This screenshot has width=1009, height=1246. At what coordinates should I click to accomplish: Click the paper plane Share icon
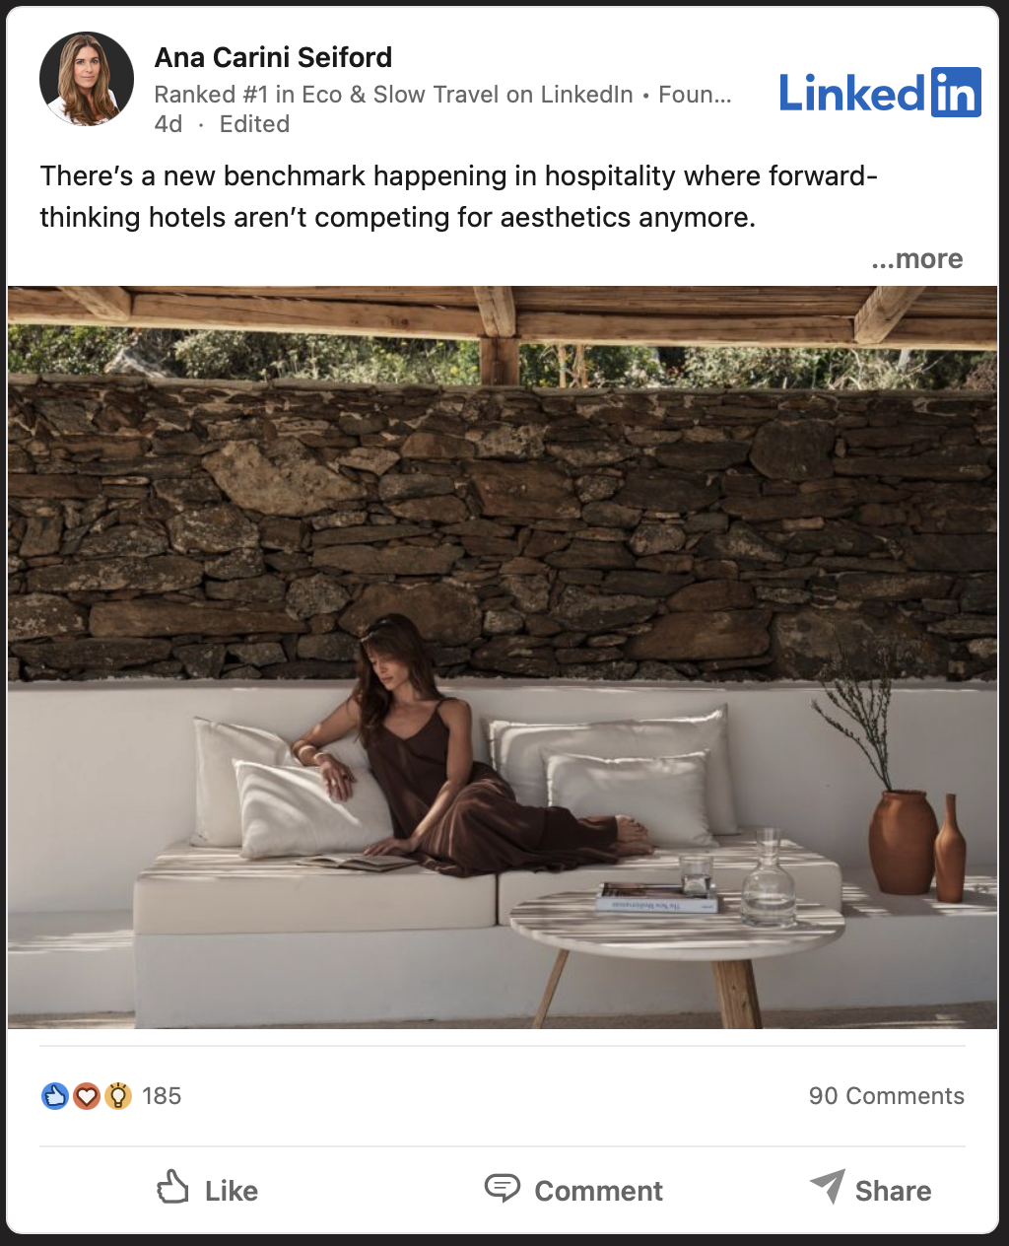coord(828,1186)
